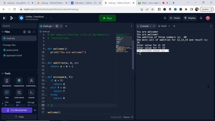
Task: Click the code minimap preview
Action: (124, 43)
